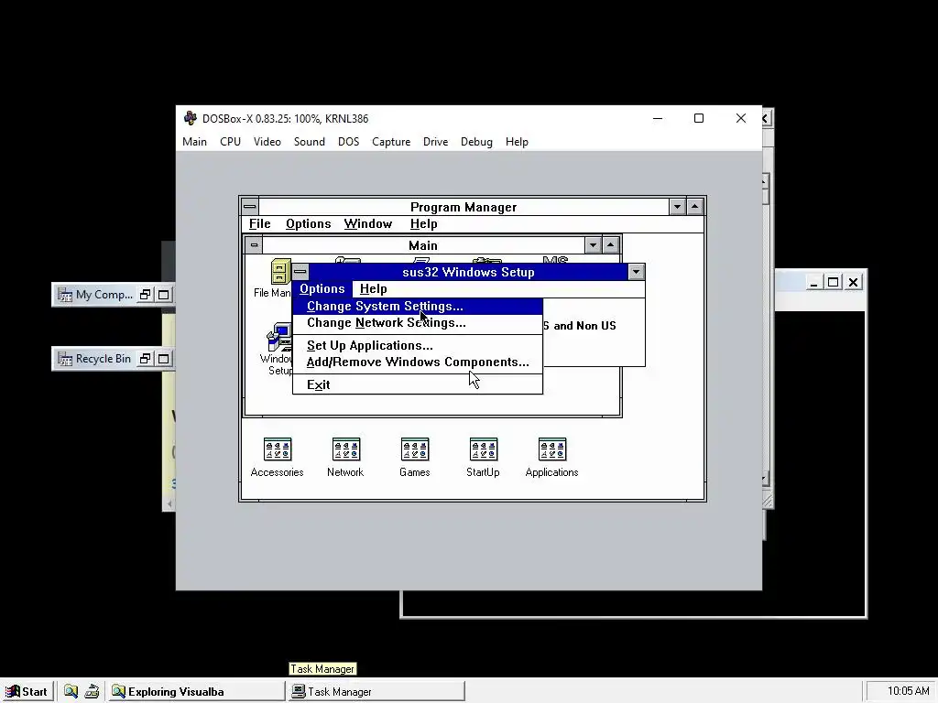Maximize the Main group window arrow
Screen dimensions: 938x703
tap(610, 245)
